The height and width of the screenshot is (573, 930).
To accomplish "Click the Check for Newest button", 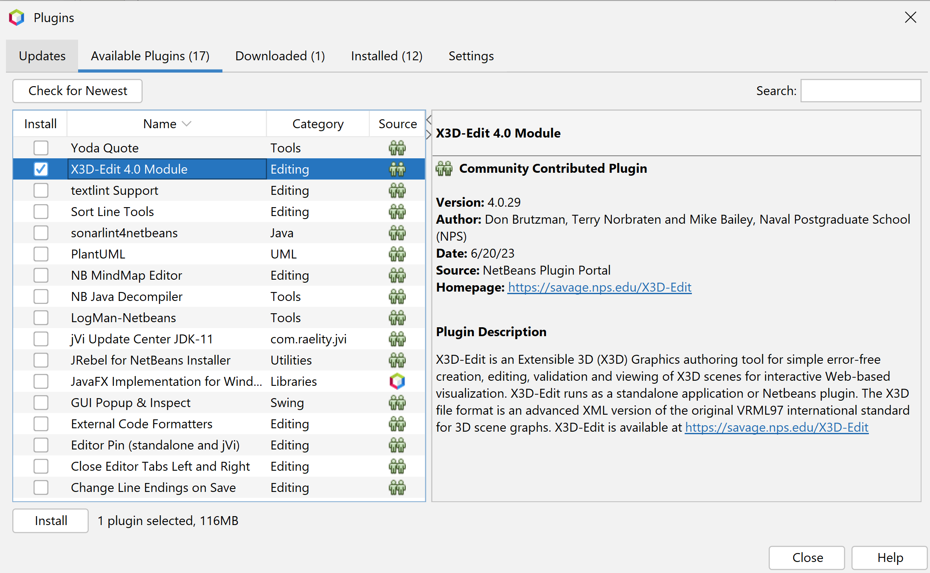I will point(78,91).
